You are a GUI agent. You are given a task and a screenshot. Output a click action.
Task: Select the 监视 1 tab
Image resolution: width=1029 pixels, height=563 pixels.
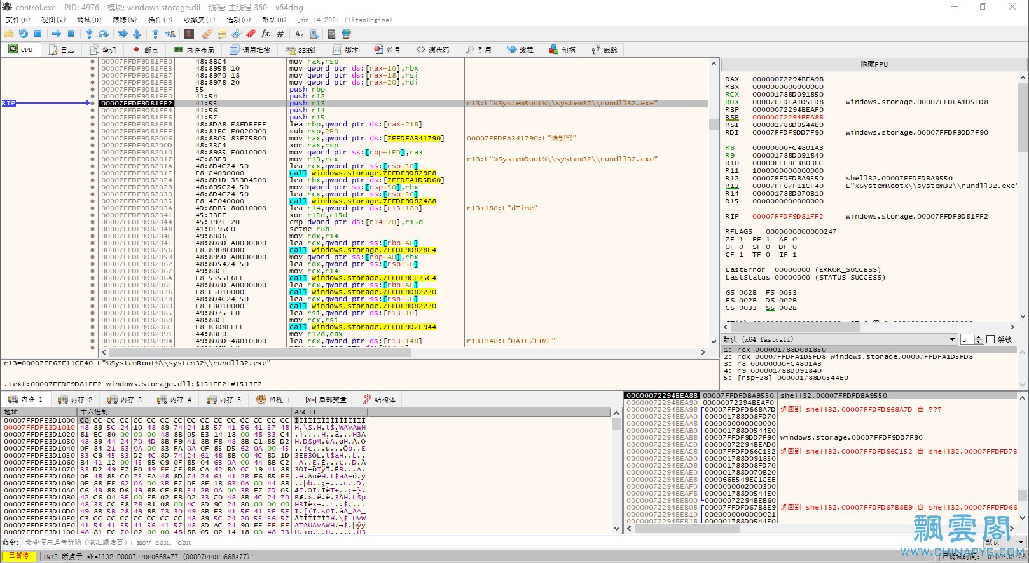274,400
